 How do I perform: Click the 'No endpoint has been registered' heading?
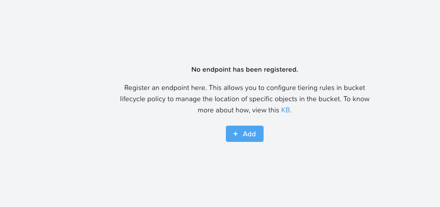244,69
